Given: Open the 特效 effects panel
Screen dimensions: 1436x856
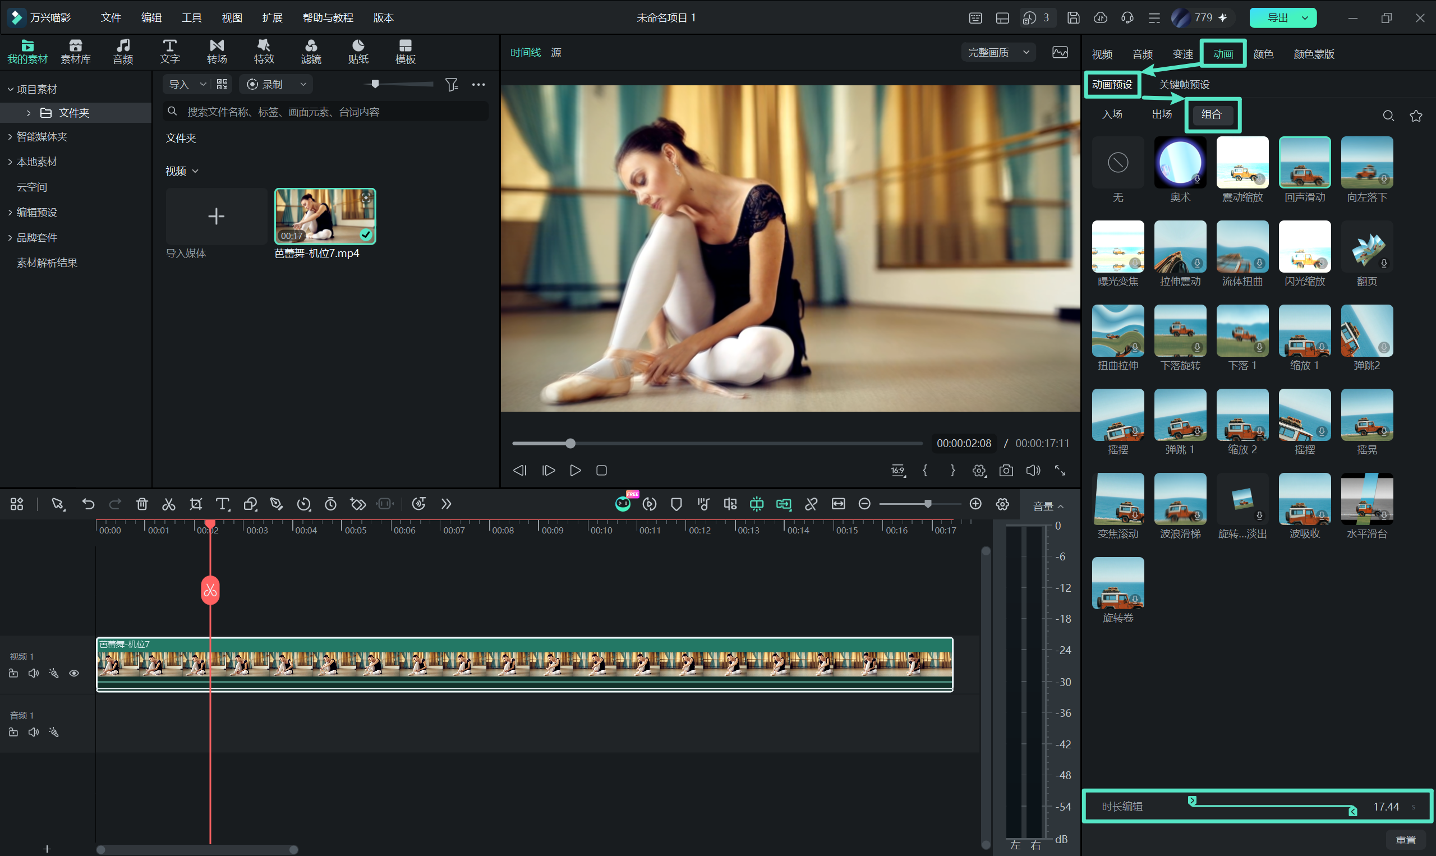Looking at the screenshot, I should pos(264,52).
